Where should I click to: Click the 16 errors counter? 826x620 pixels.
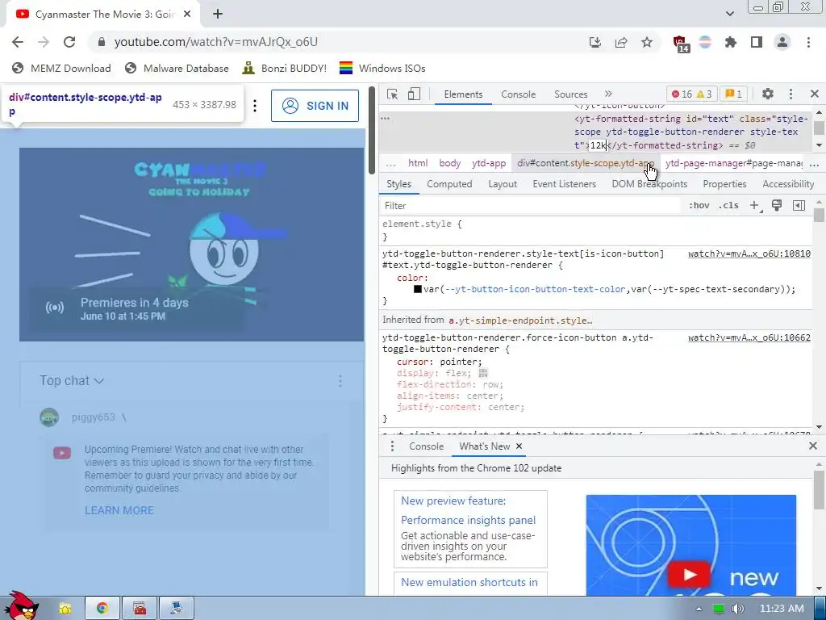click(x=682, y=94)
